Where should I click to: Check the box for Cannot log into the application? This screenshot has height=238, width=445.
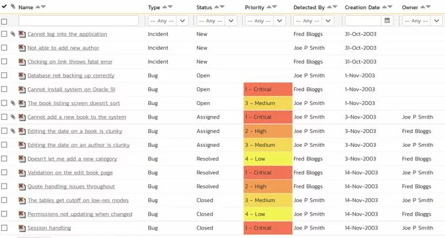coord(4,34)
